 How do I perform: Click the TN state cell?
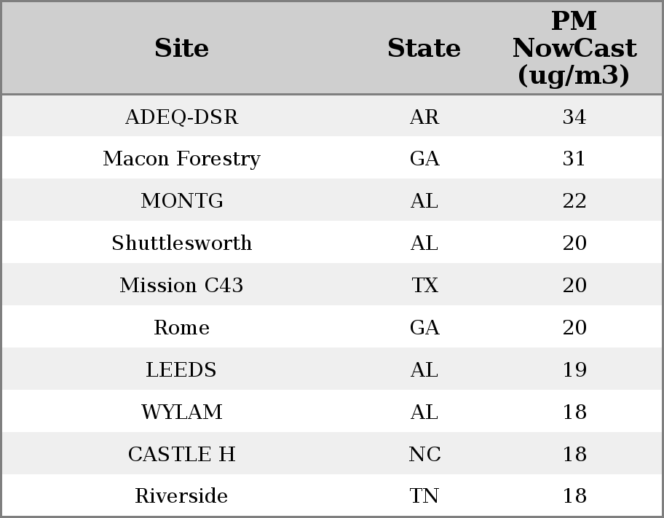[424, 495]
